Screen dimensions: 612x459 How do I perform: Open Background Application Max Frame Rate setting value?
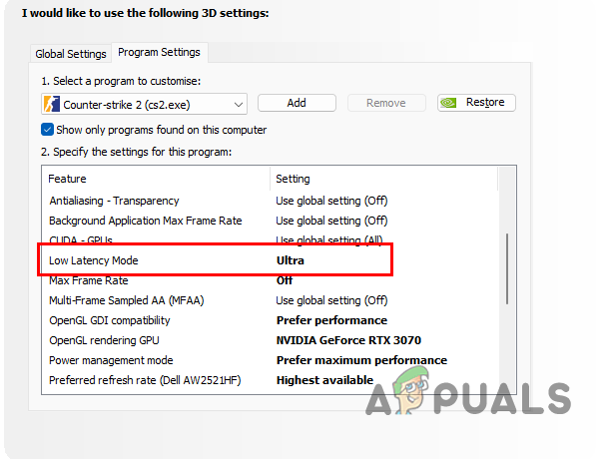click(x=331, y=221)
